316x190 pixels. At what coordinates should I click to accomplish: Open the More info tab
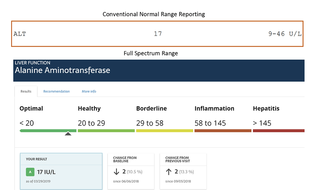pos(89,91)
